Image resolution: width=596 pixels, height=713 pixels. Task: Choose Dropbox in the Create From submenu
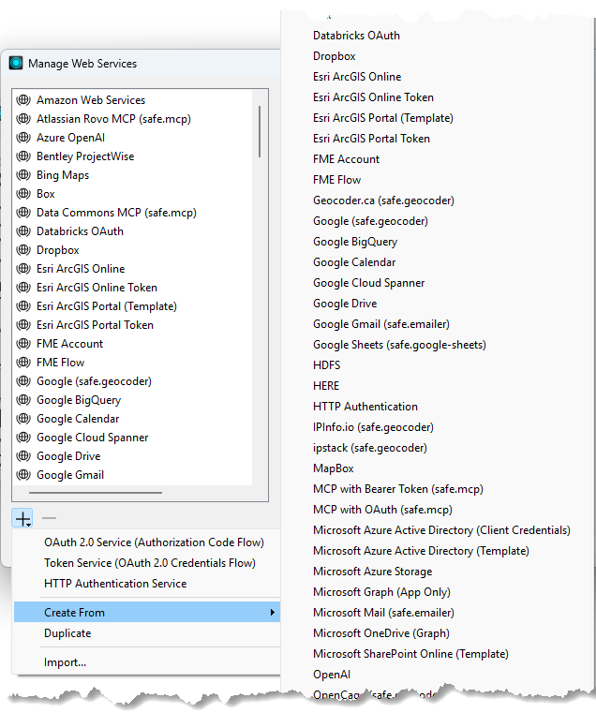pos(334,56)
